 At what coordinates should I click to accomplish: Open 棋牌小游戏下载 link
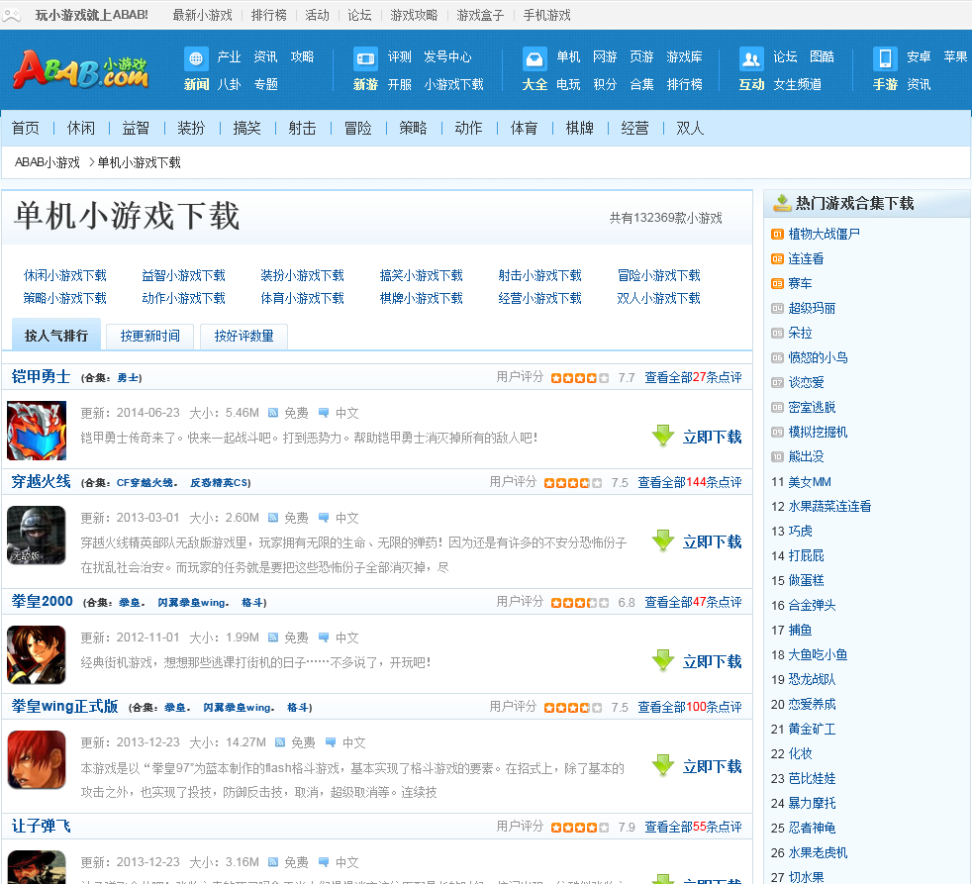(422, 298)
